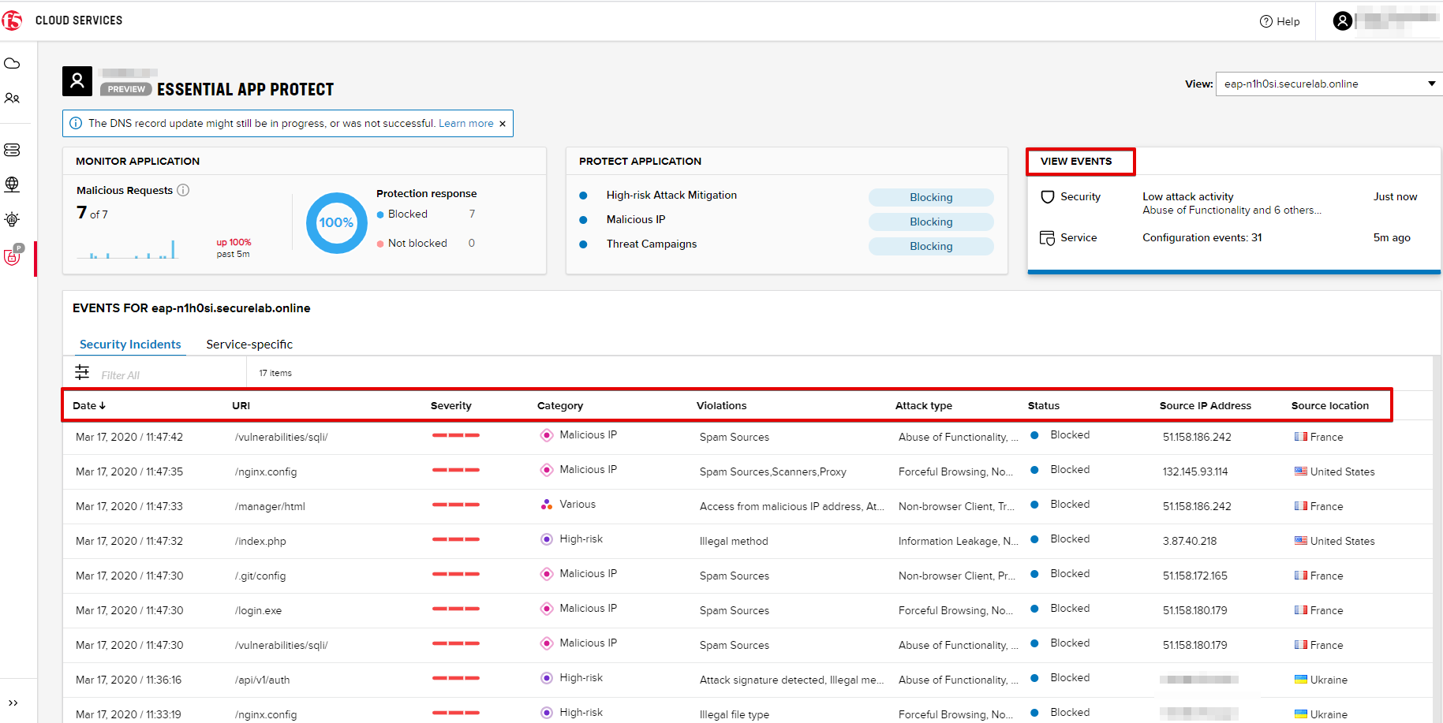Click the malicious requests sparkline chart
The width and height of the screenshot is (1443, 723).
pyautogui.click(x=127, y=249)
